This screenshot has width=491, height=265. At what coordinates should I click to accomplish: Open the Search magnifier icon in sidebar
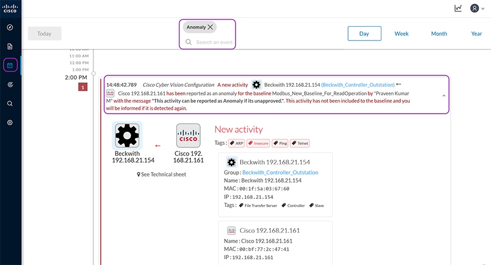click(10, 103)
